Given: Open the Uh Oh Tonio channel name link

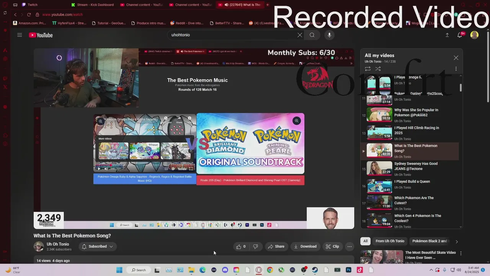Looking at the screenshot, I should (x=58, y=244).
